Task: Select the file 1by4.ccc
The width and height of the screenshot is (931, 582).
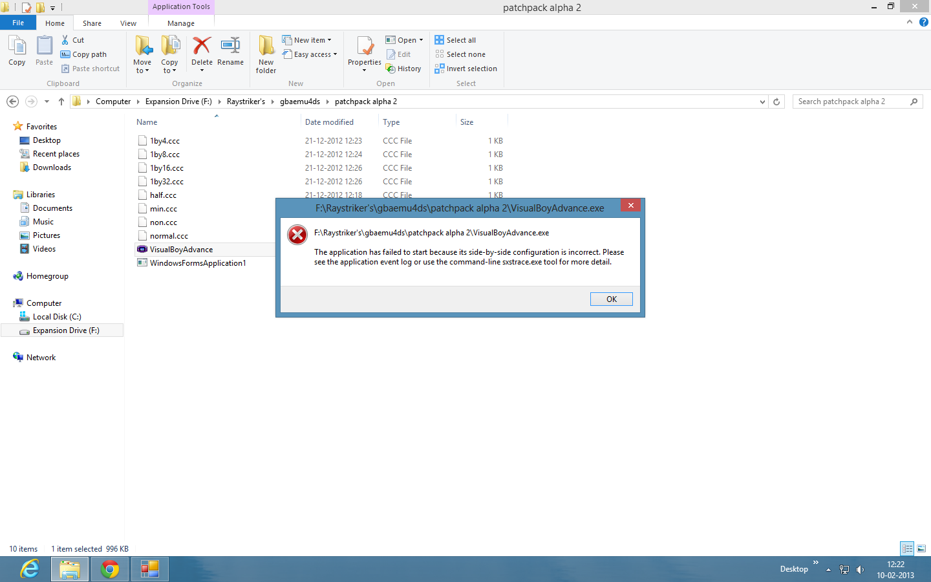Action: (x=165, y=140)
